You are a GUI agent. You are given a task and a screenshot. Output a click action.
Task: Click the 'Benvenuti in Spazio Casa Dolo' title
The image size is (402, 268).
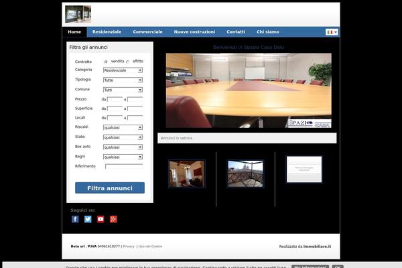[249, 47]
